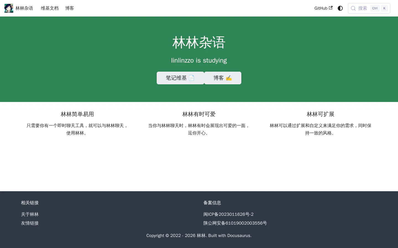
Task: Open the 友情链接 footer link
Action: [x=30, y=223]
